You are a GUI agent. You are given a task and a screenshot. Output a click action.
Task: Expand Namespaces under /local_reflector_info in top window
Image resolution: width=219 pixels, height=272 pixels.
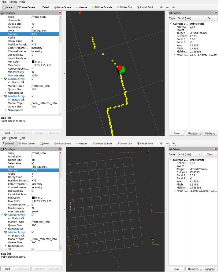pyautogui.click(x=6, y=110)
